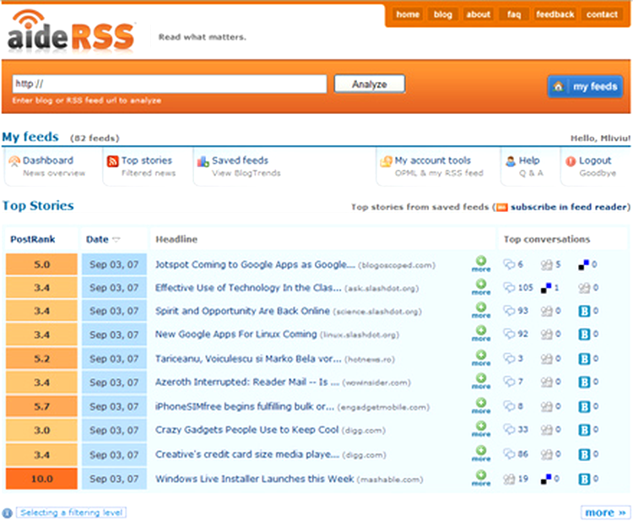Click the My account tools icon
633x527 pixels.
[x=386, y=161]
